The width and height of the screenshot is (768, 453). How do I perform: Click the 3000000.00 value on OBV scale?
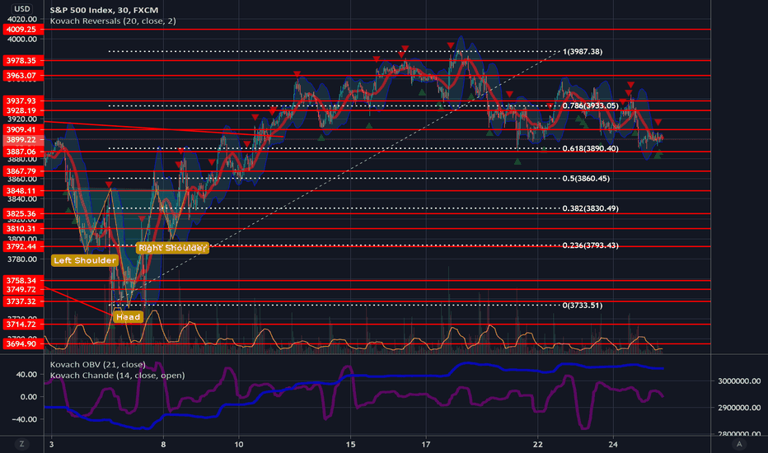(739, 381)
